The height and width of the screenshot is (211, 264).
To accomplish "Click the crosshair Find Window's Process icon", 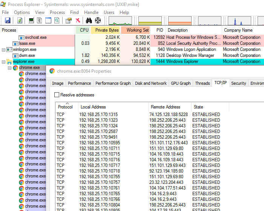I will [98, 20].
